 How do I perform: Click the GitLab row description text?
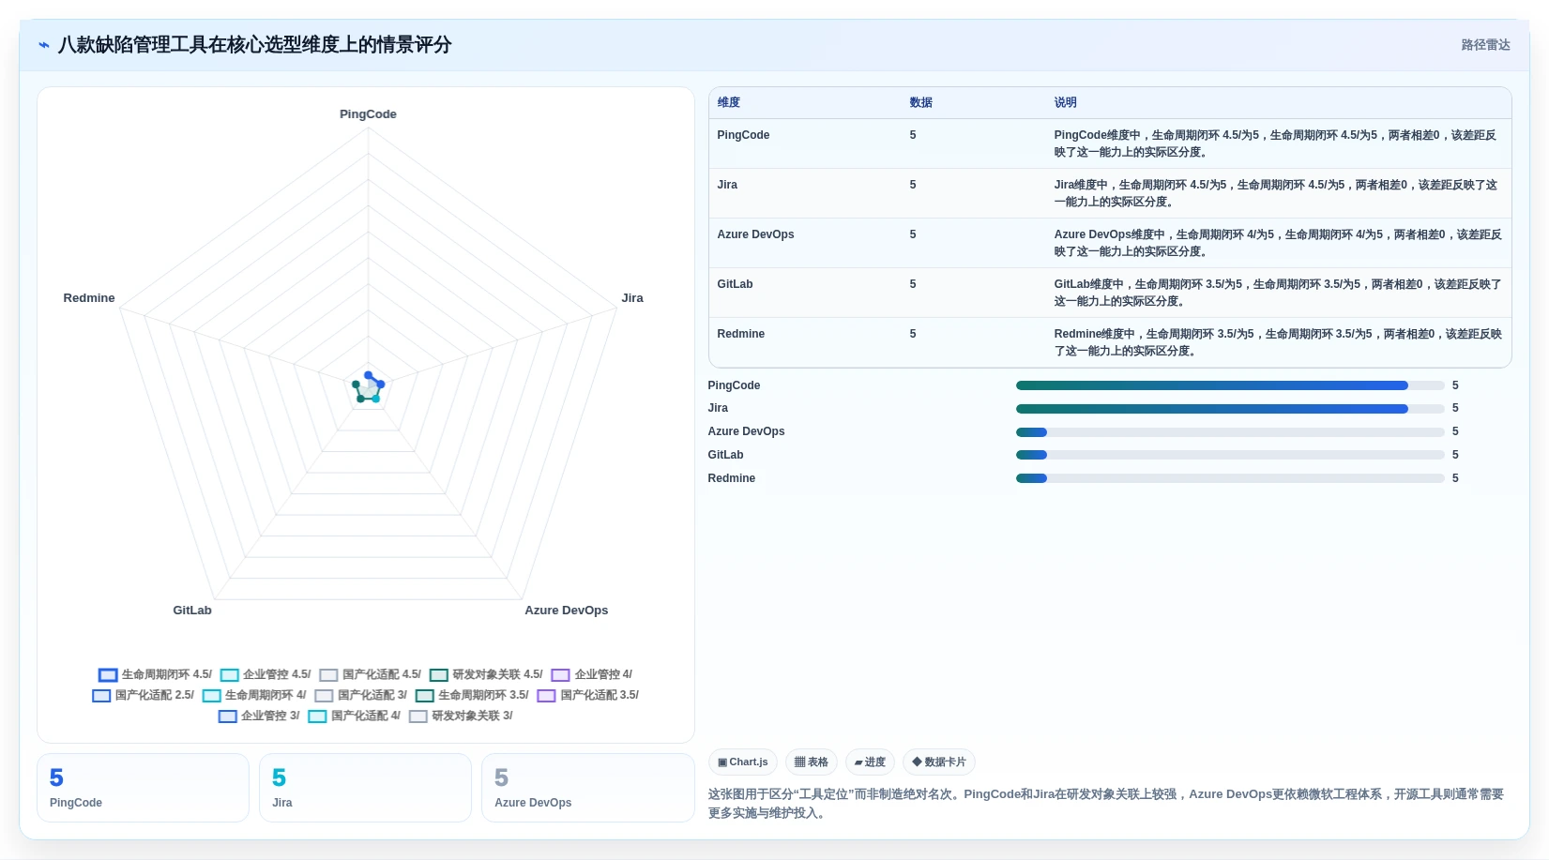coord(1278,293)
